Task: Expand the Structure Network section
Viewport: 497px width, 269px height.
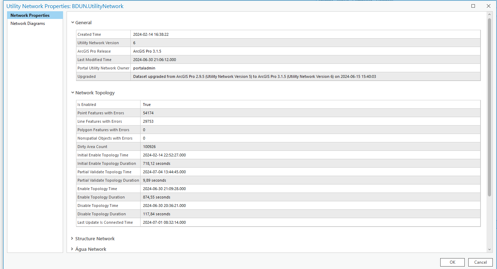Action: (72, 238)
